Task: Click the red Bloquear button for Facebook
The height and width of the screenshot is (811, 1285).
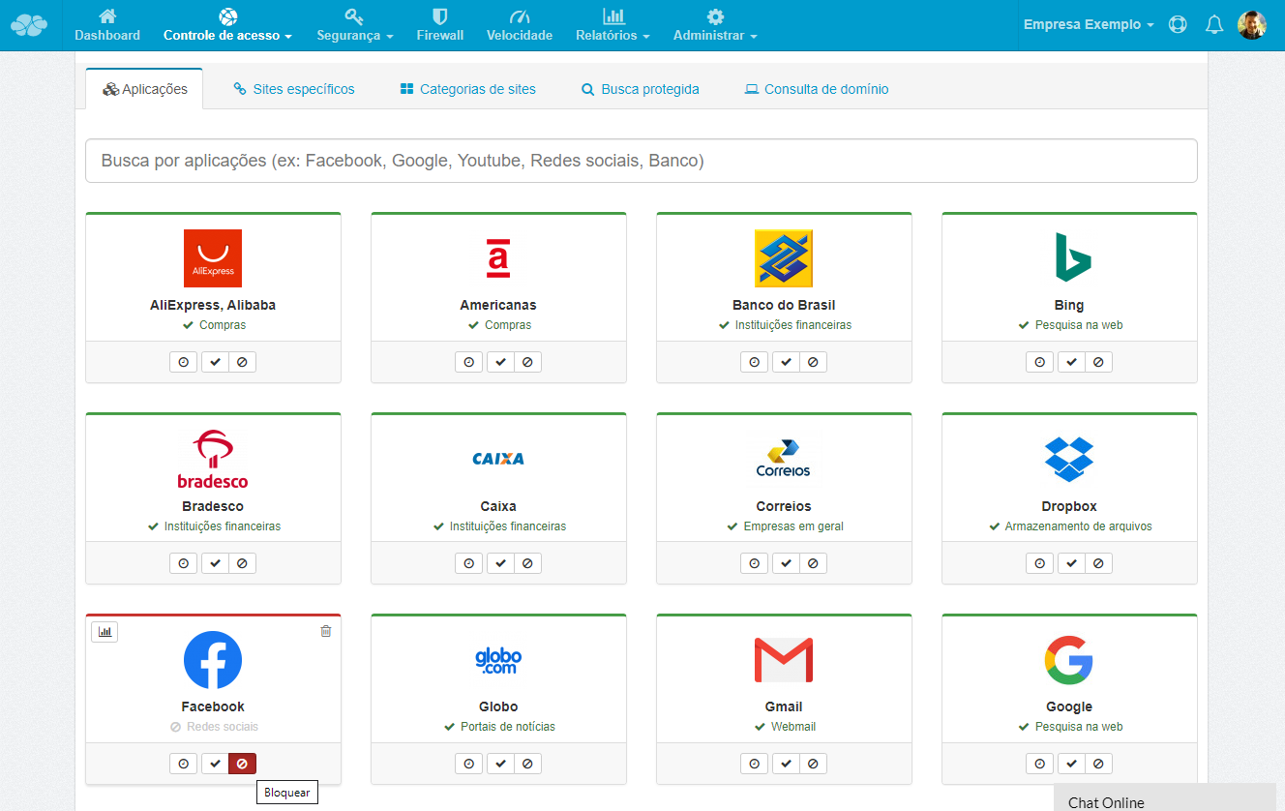Action: point(243,764)
